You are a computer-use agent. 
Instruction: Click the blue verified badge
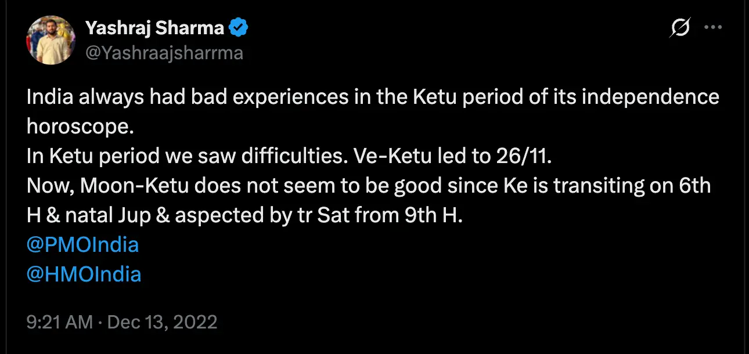pos(239,27)
